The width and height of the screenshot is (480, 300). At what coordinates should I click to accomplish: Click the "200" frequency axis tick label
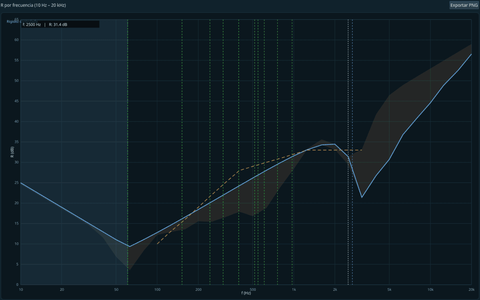198,289
